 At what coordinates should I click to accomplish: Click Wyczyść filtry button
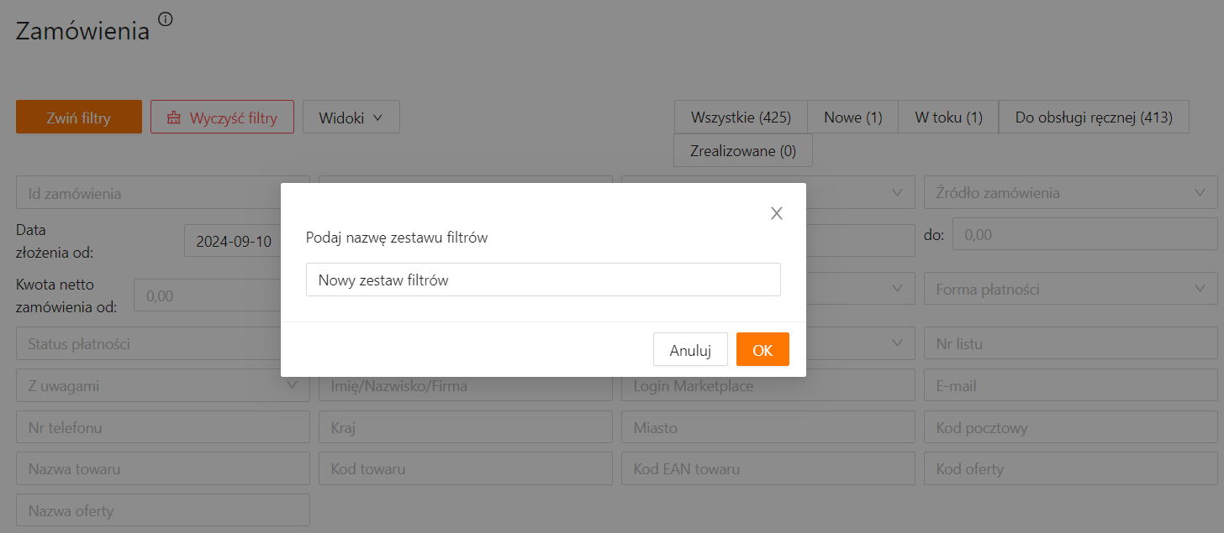click(x=222, y=118)
